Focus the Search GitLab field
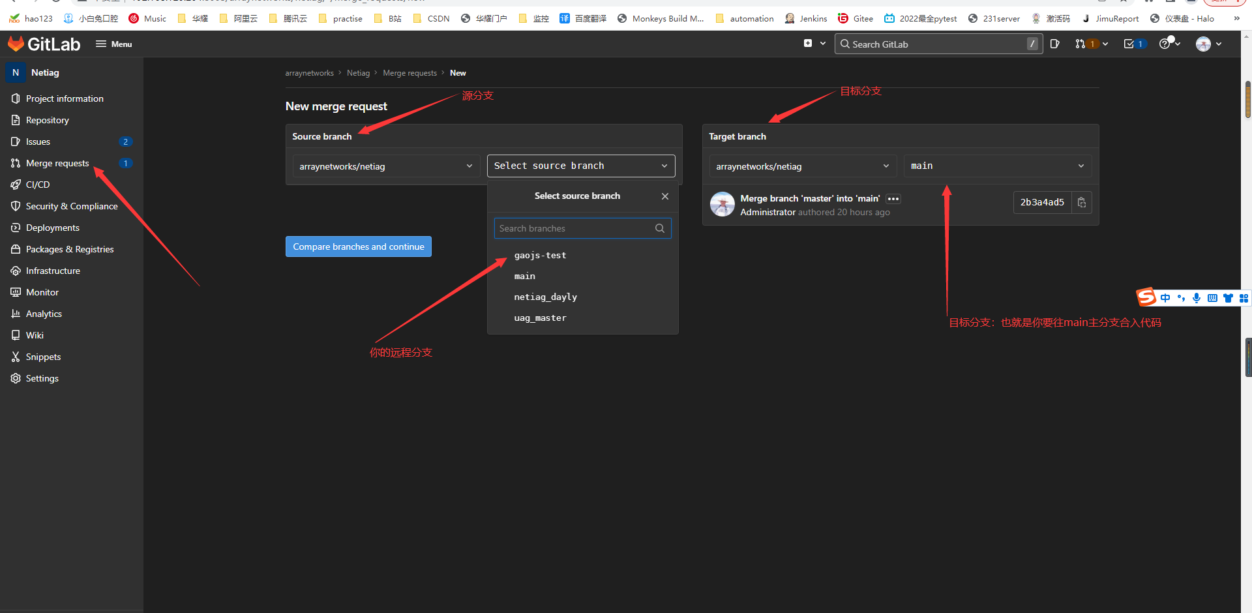1252x613 pixels. click(938, 44)
